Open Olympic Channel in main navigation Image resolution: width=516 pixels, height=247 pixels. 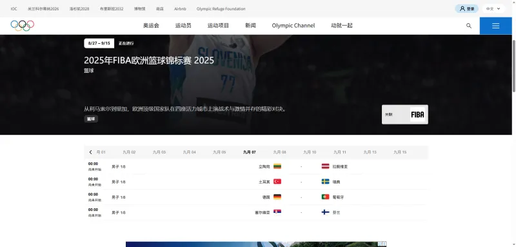pos(293,25)
